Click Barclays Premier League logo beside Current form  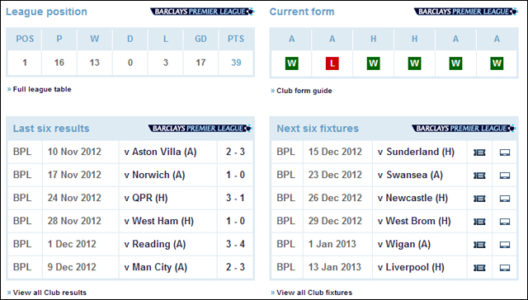466,12
